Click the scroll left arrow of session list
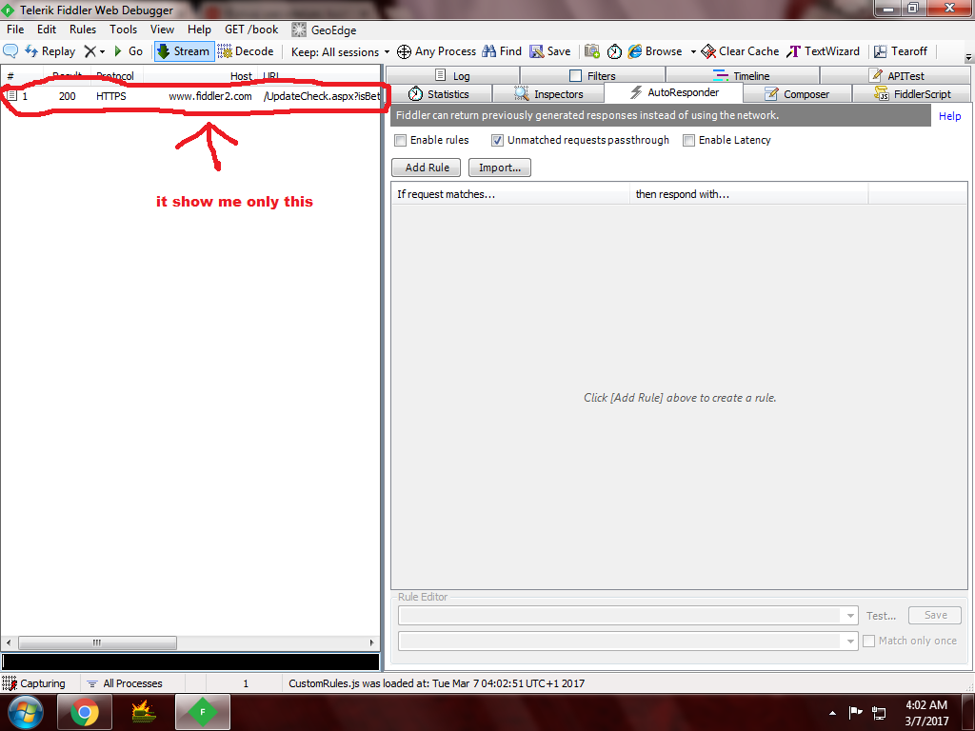 8,642
